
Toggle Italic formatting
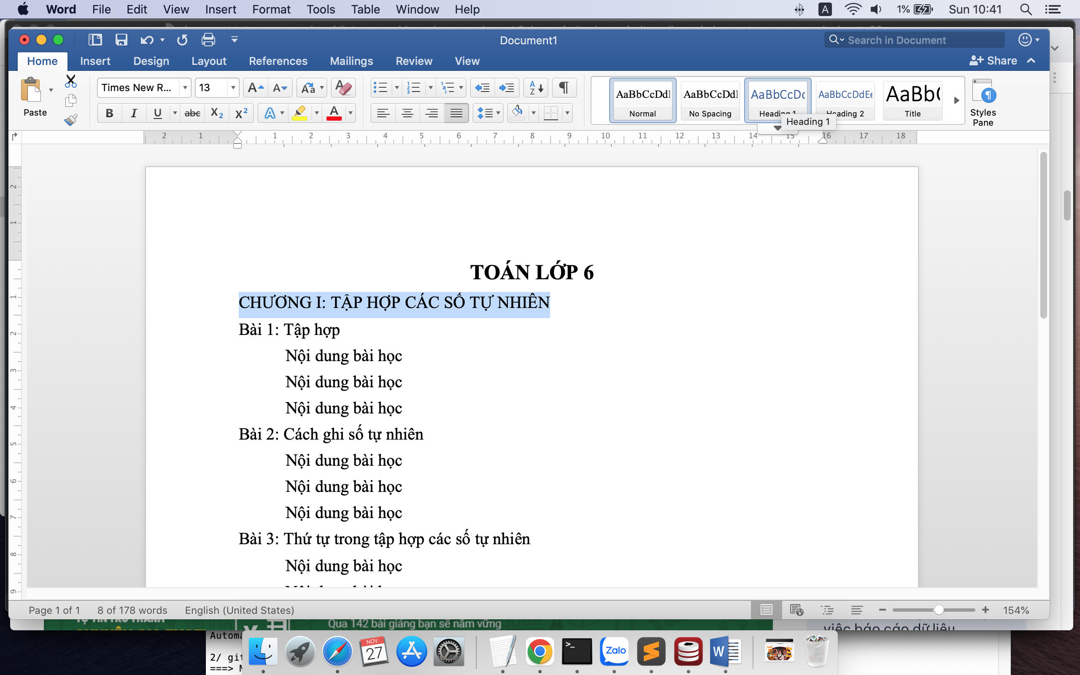(x=133, y=113)
